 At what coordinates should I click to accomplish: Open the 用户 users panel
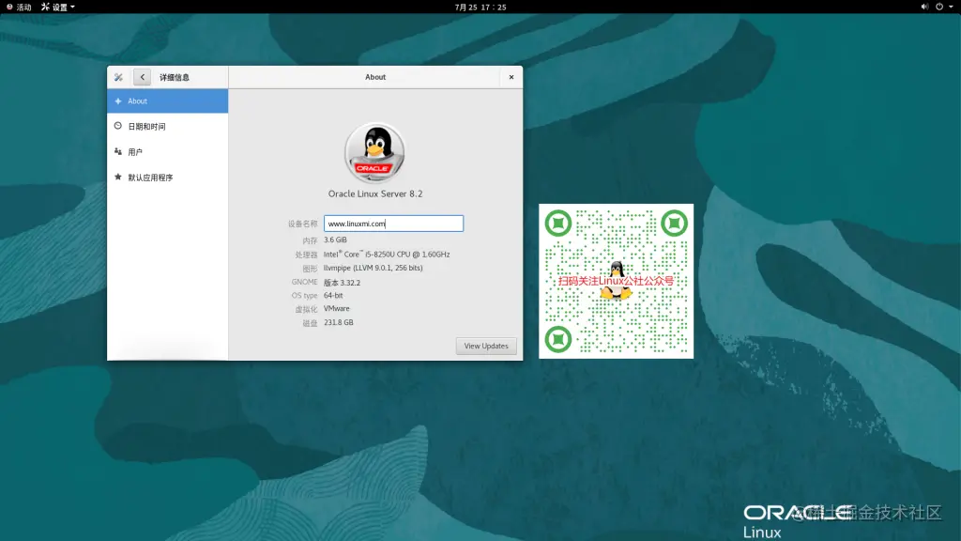(167, 152)
